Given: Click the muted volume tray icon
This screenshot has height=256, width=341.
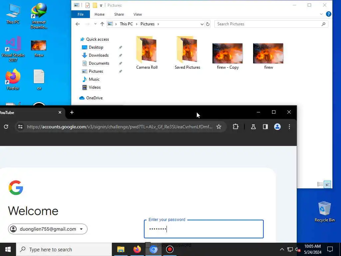Looking at the screenshot, I should [298, 249].
